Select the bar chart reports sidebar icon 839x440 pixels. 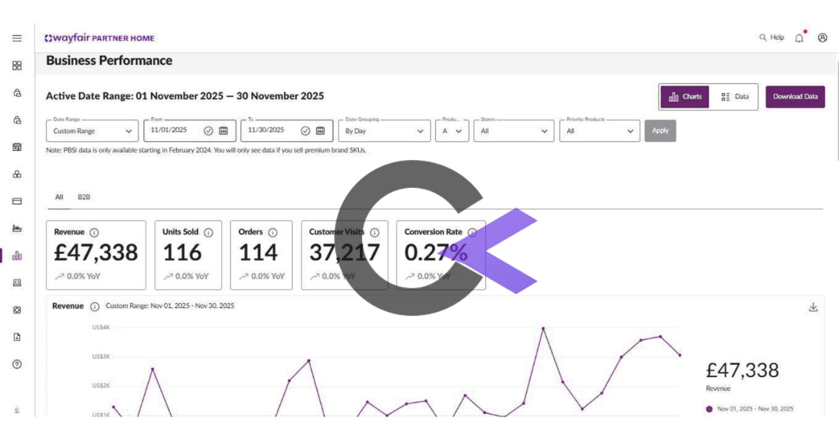pyautogui.click(x=17, y=256)
